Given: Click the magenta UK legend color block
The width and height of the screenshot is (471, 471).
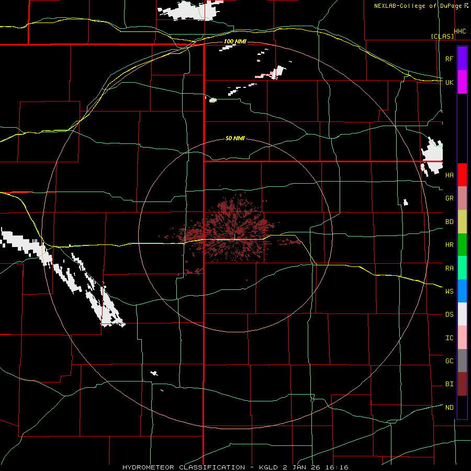Looking at the screenshot, I should pyautogui.click(x=462, y=82).
